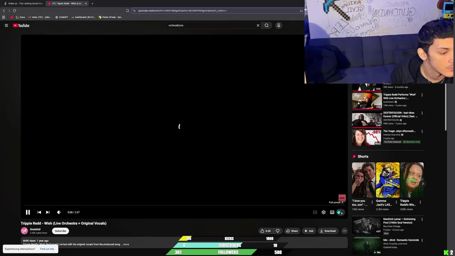This screenshot has width=455, height=256.
Task: Open options for The Tragic Jalyn Aftermath
Action: [x=422, y=131]
